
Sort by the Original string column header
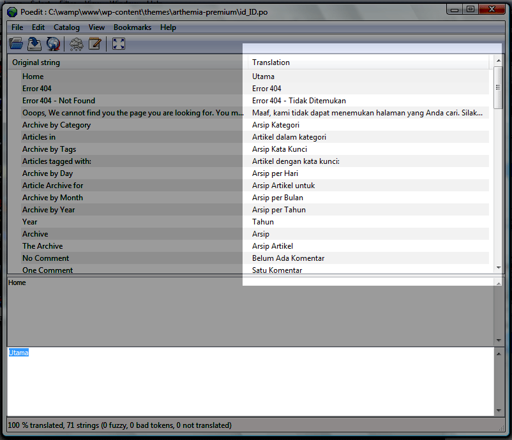(128, 62)
